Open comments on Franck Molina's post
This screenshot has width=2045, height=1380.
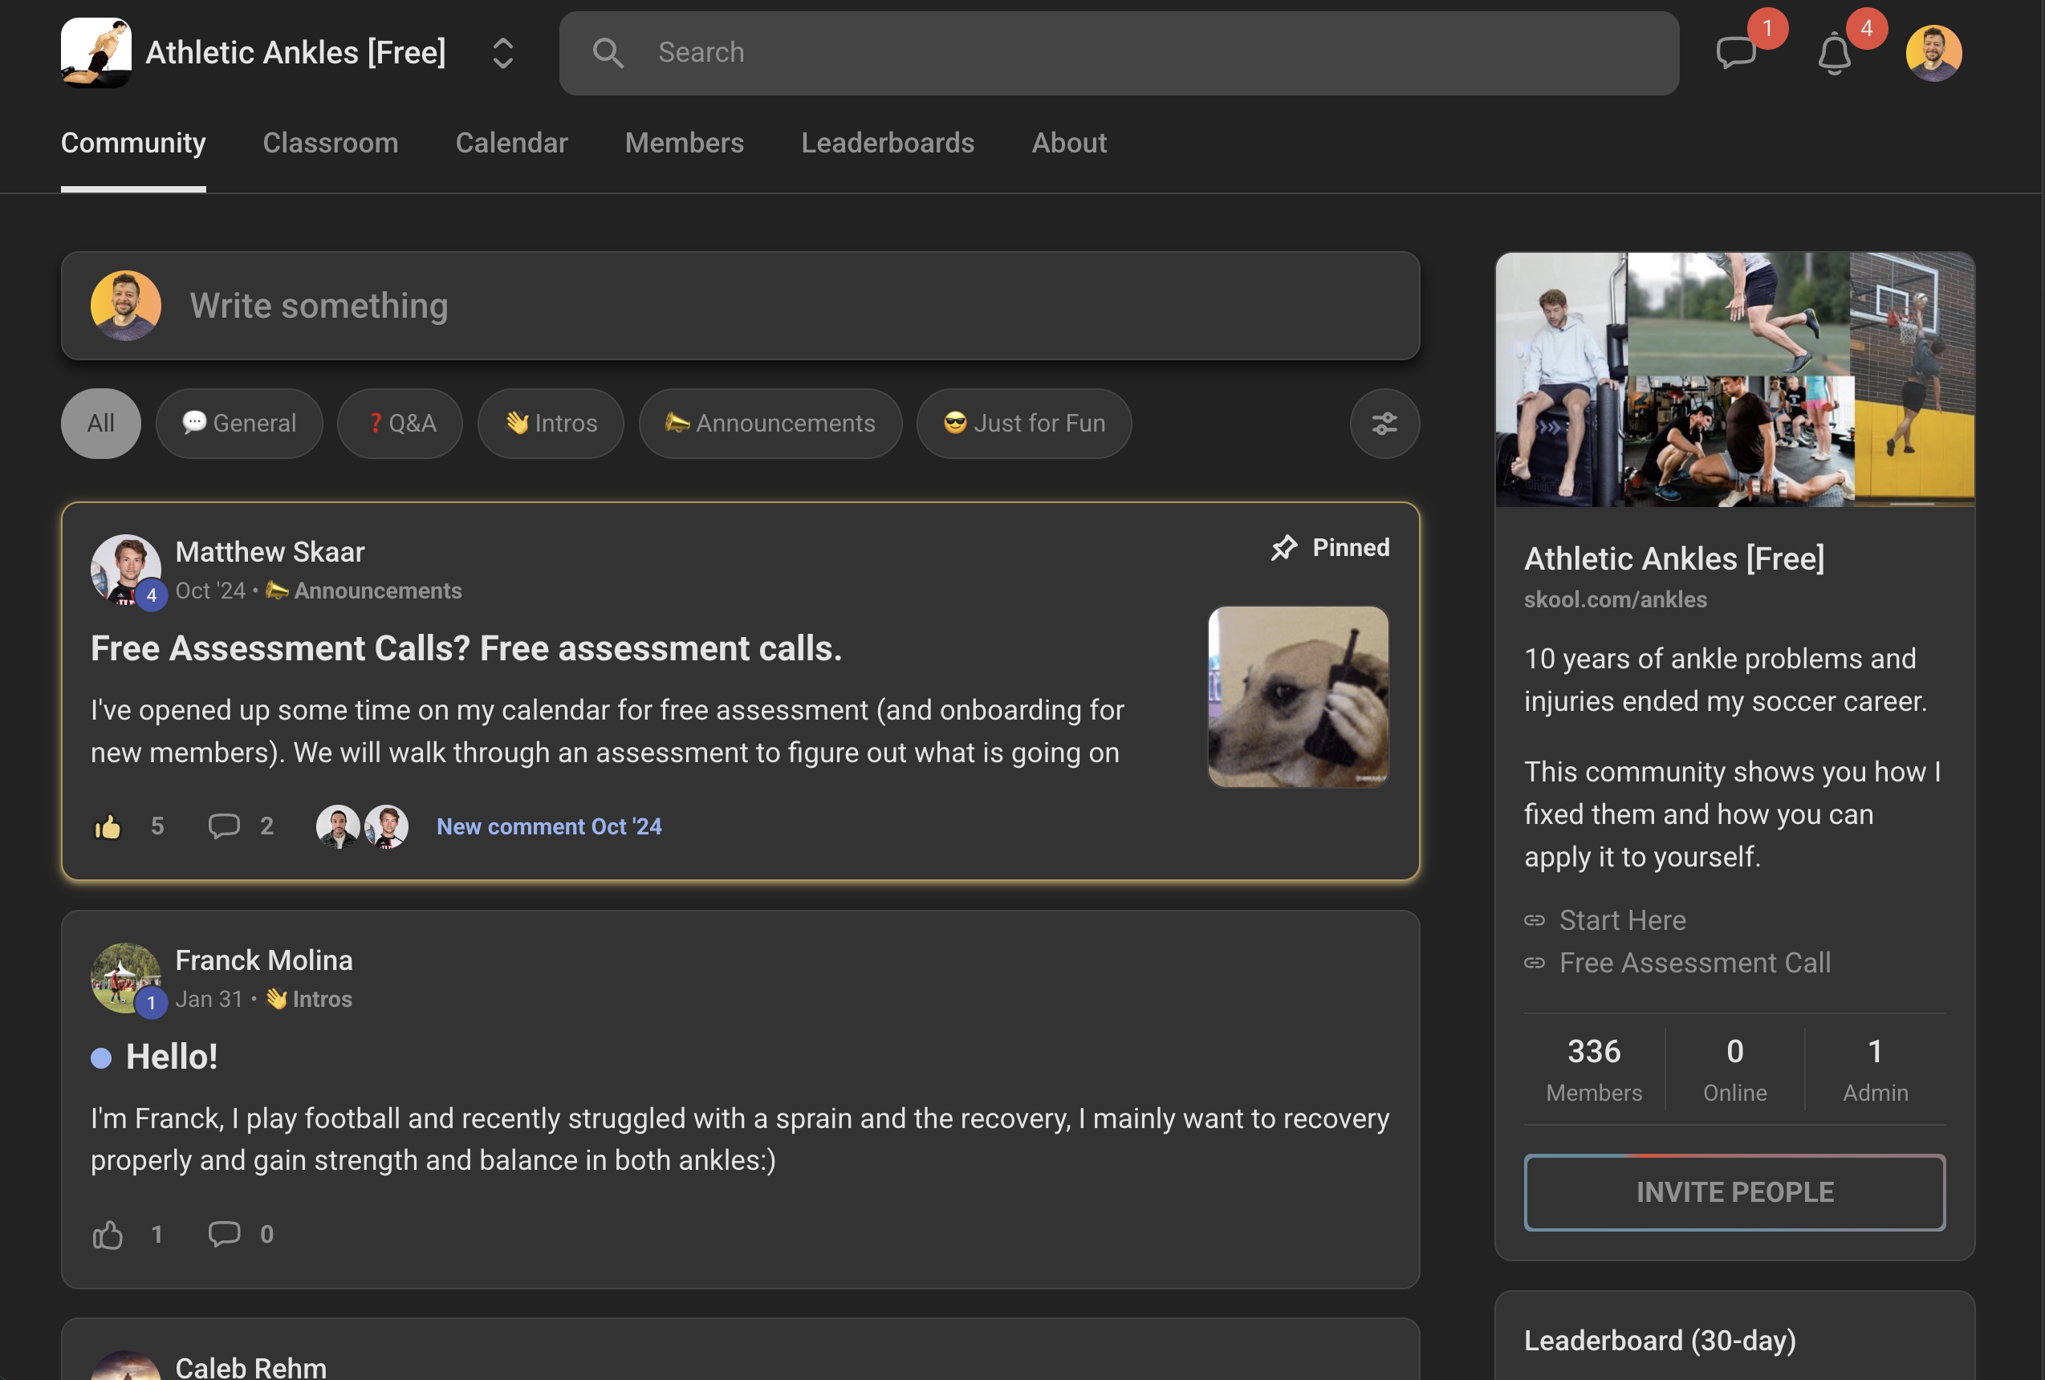(x=223, y=1234)
